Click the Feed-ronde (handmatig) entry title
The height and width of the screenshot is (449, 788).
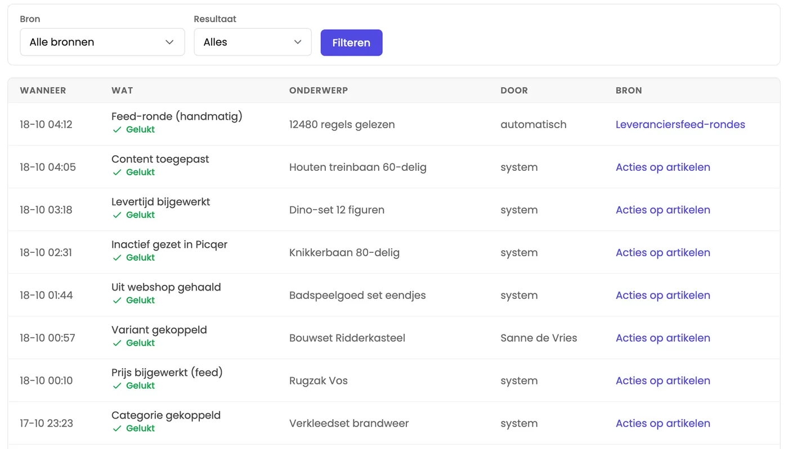(x=177, y=116)
